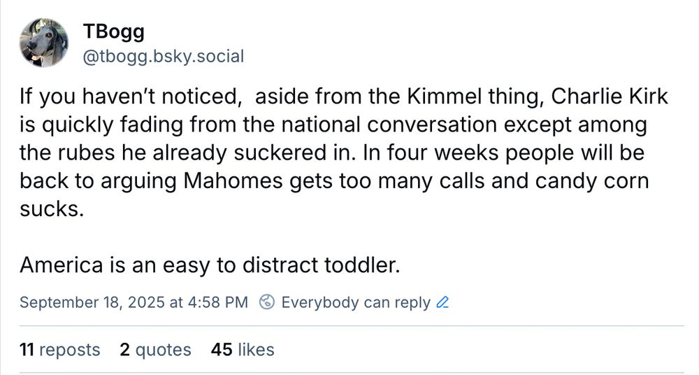Image resolution: width=699 pixels, height=375 pixels.
Task: Click the bold number 45 like count
Action: [222, 349]
